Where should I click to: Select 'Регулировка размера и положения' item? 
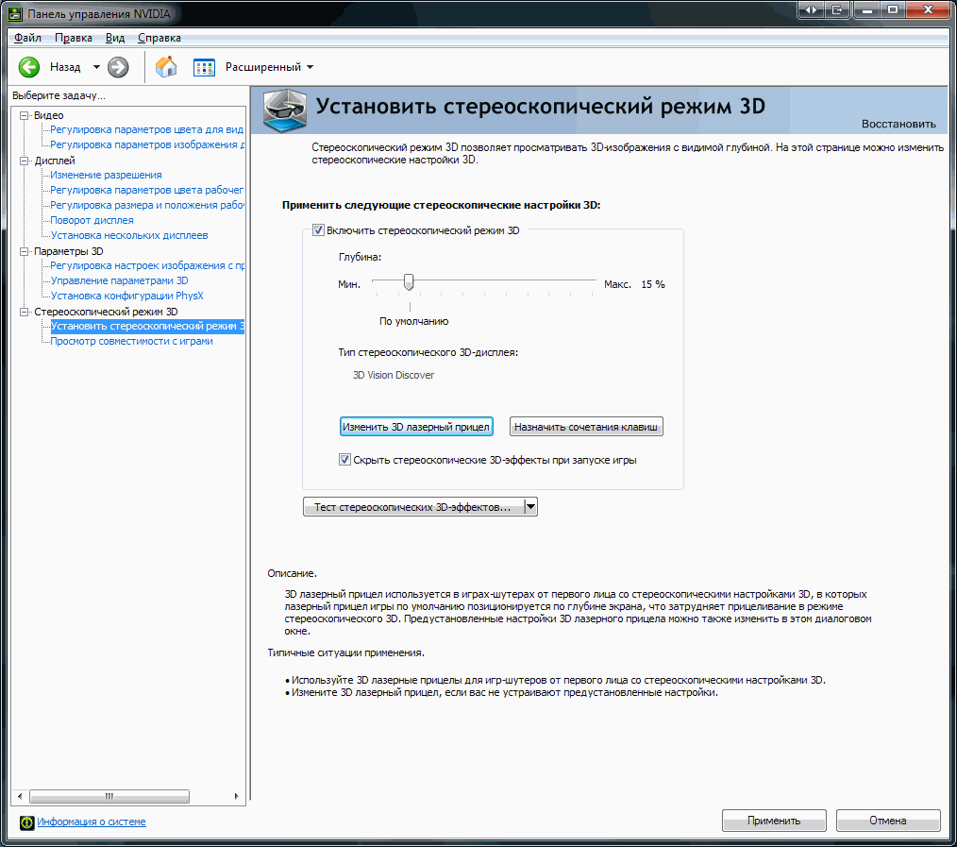point(147,205)
